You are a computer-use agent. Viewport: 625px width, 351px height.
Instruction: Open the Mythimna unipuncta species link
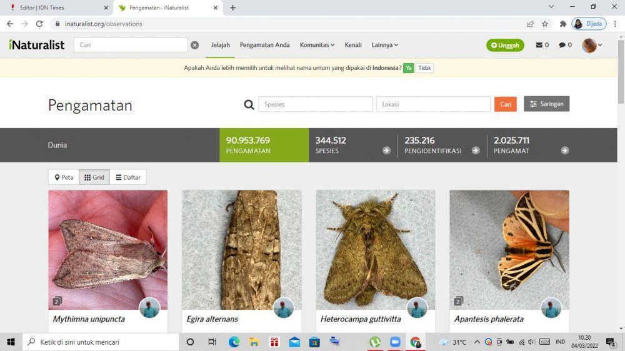pyautogui.click(x=89, y=319)
